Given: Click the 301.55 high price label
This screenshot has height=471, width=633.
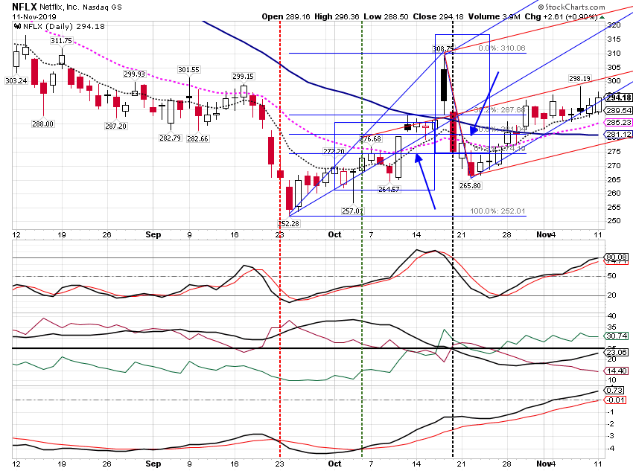Looking at the screenshot, I should [188, 70].
